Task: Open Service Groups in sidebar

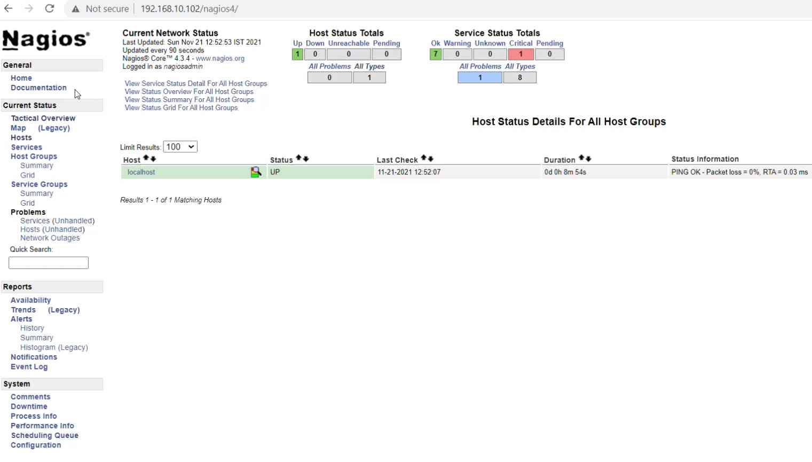Action: pyautogui.click(x=40, y=184)
